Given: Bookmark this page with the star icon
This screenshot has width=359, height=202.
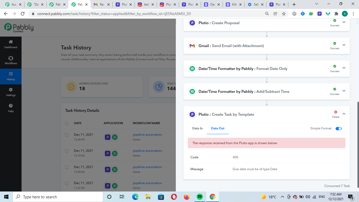Looking at the screenshot, I should (x=284, y=14).
